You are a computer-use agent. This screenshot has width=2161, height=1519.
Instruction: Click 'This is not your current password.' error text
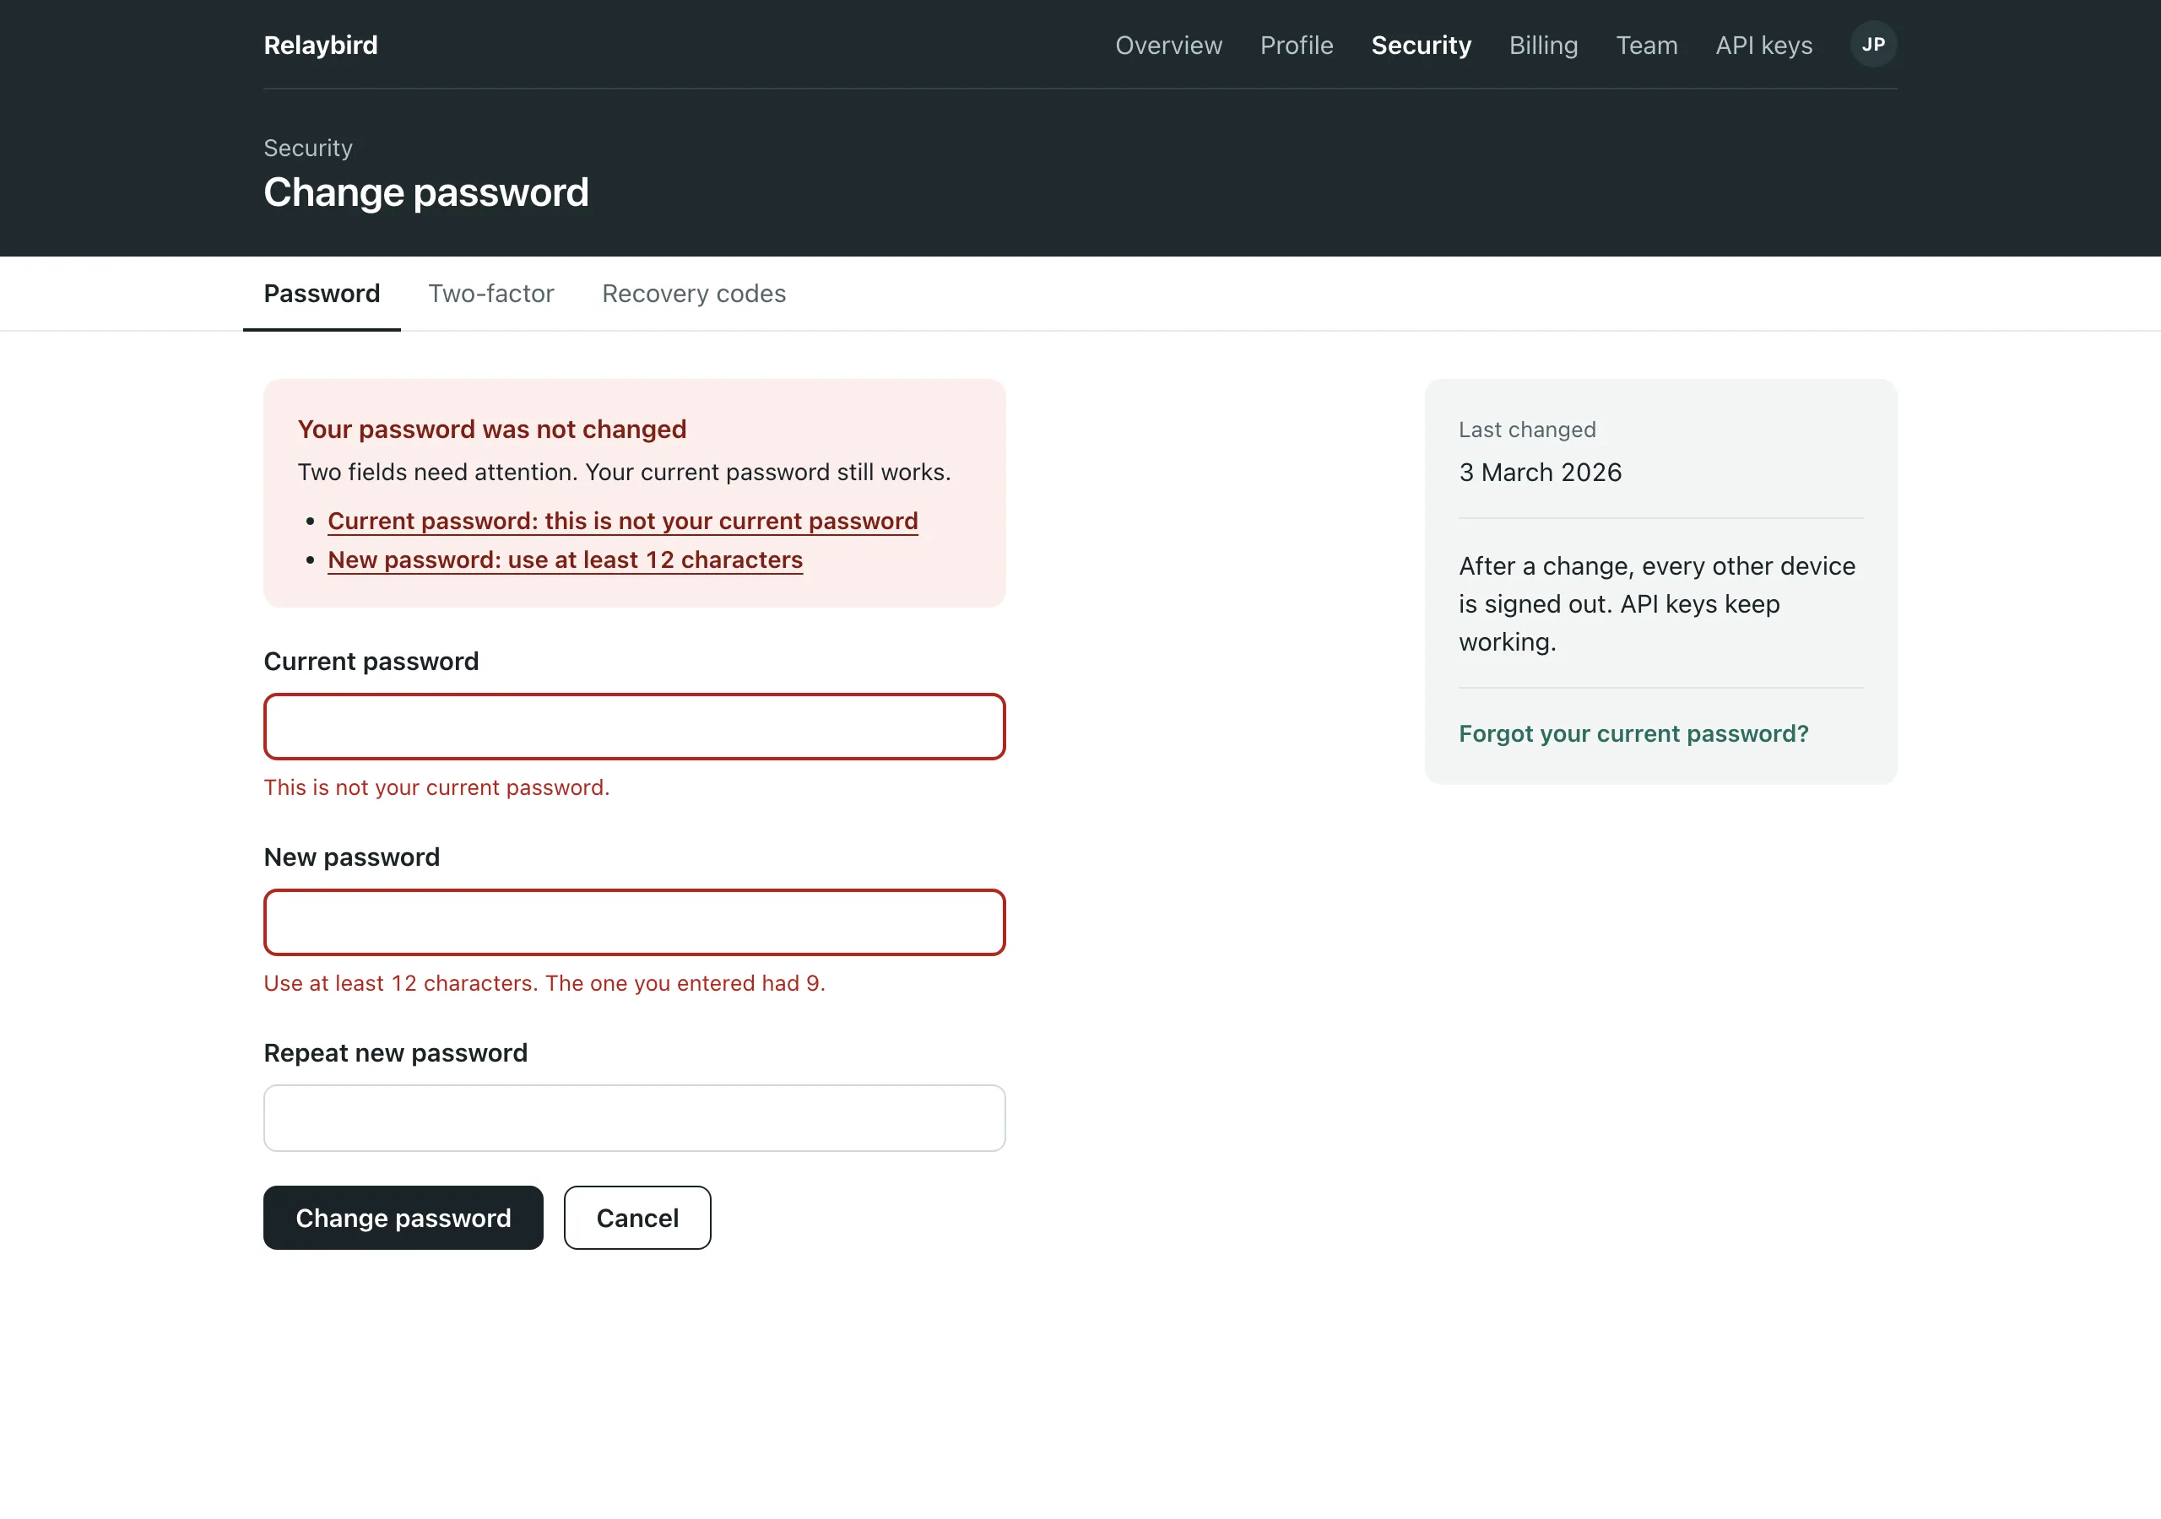coord(436,787)
